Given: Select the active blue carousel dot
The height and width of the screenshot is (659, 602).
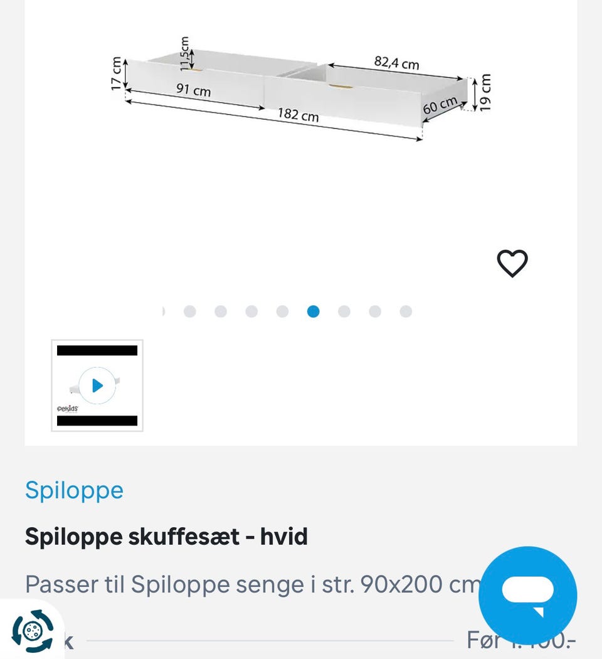Looking at the screenshot, I should [314, 311].
